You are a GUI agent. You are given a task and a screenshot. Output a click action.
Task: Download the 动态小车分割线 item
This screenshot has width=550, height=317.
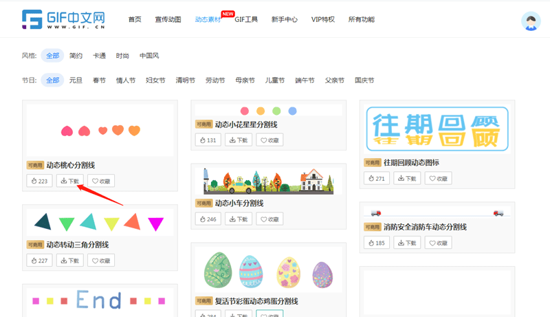pyautogui.click(x=239, y=219)
